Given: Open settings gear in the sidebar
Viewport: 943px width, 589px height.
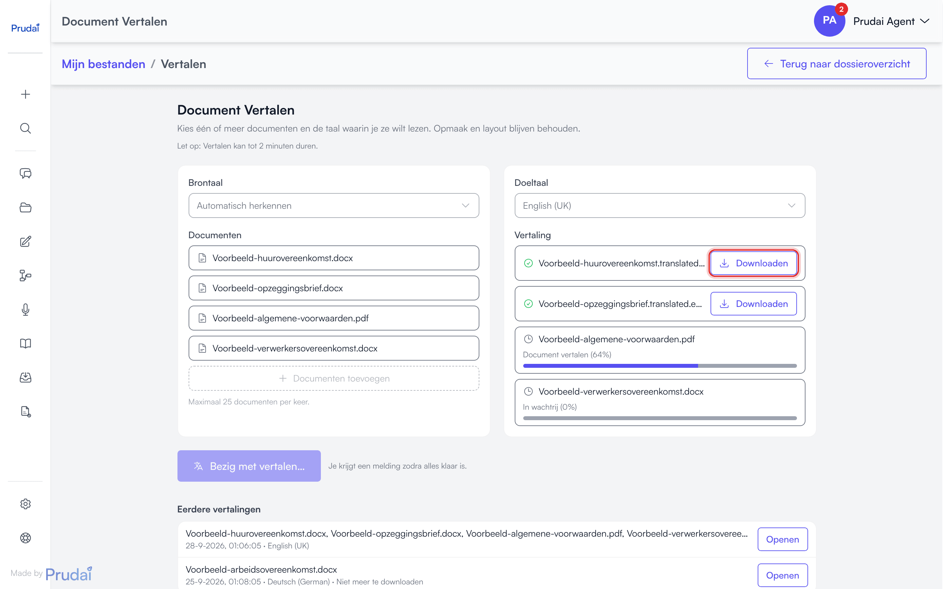Looking at the screenshot, I should (x=25, y=504).
